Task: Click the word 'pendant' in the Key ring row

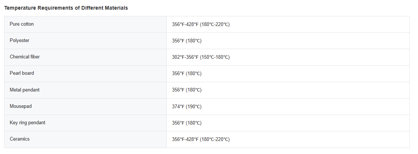Action: click(x=37, y=123)
